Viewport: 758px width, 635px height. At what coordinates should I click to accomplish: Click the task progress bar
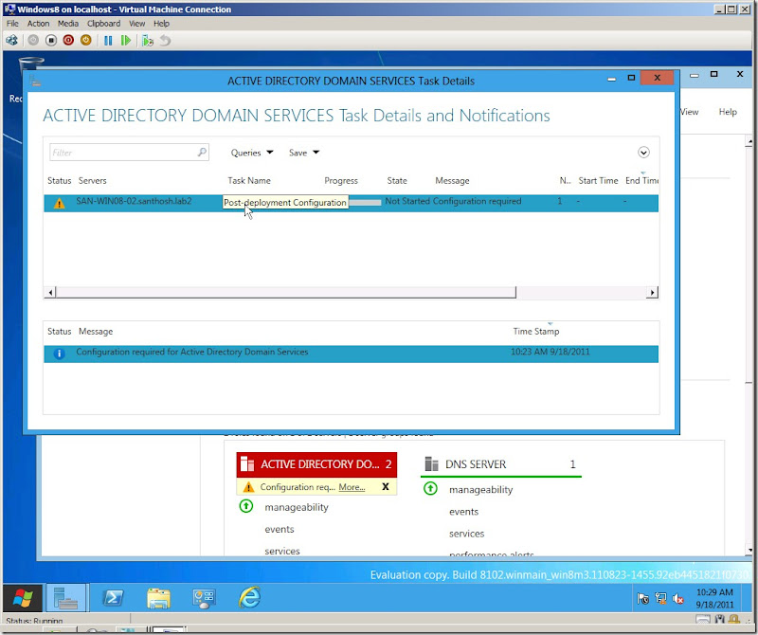365,202
